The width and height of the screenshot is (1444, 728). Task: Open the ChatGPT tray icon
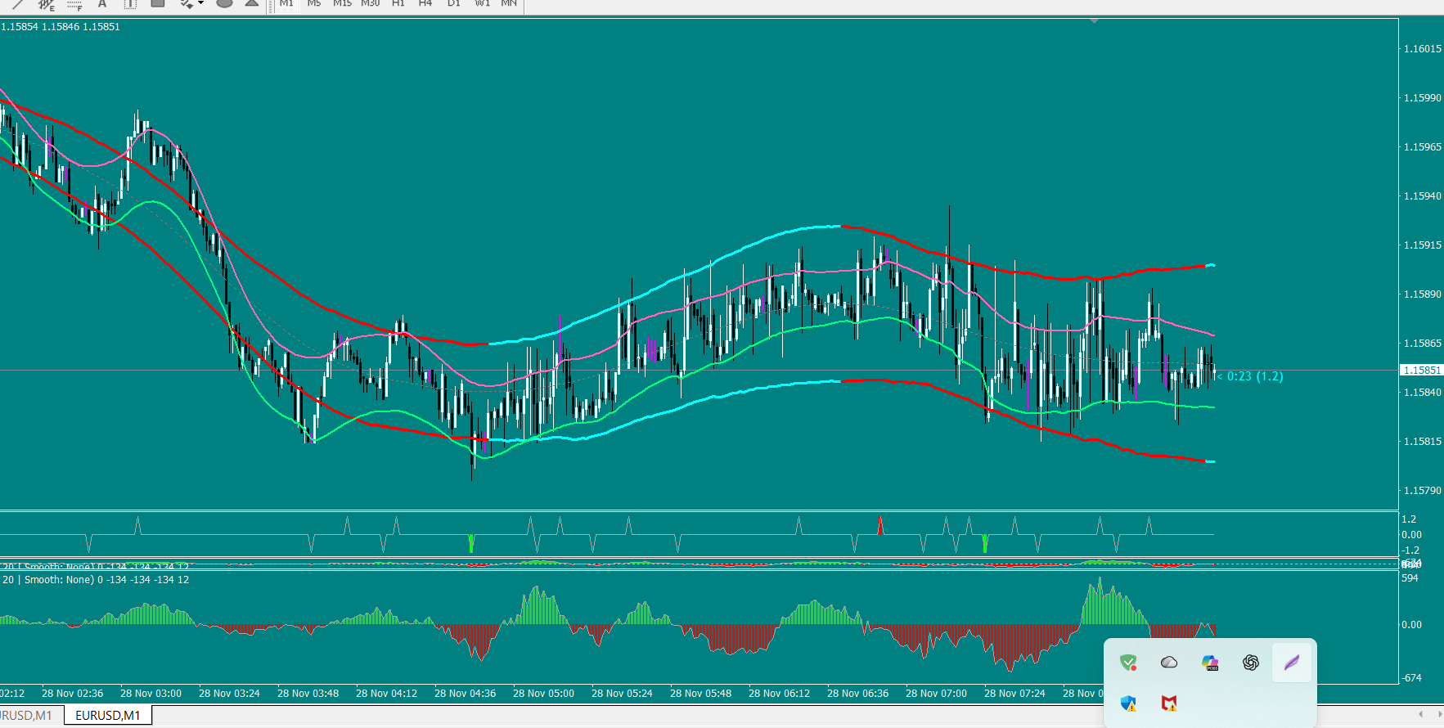point(1250,663)
